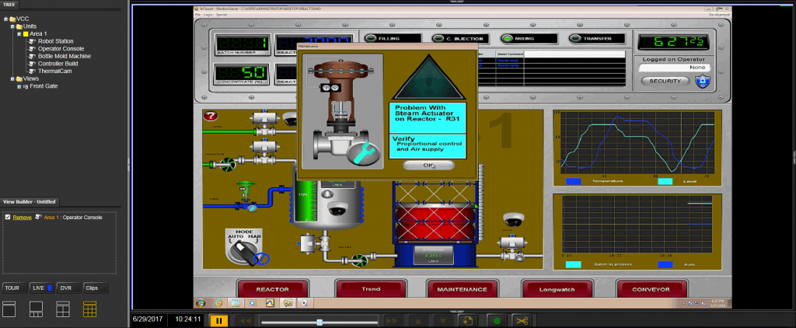The height and width of the screenshot is (328, 796).
Task: Click the playback speed slider handle
Action: (x=319, y=321)
